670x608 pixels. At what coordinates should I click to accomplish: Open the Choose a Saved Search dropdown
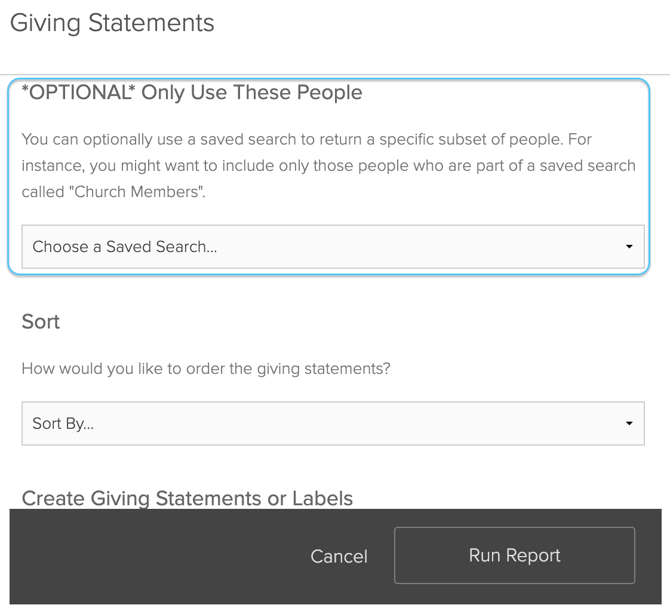333,246
